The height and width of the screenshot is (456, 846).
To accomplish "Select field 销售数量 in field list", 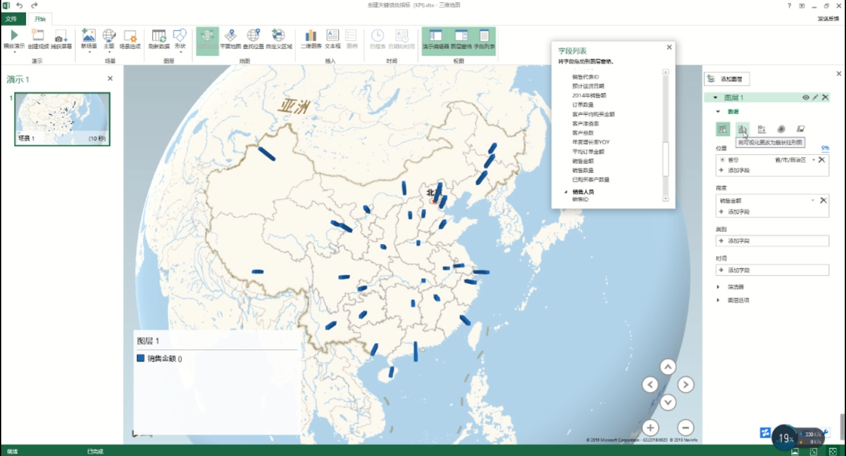I will tap(583, 170).
